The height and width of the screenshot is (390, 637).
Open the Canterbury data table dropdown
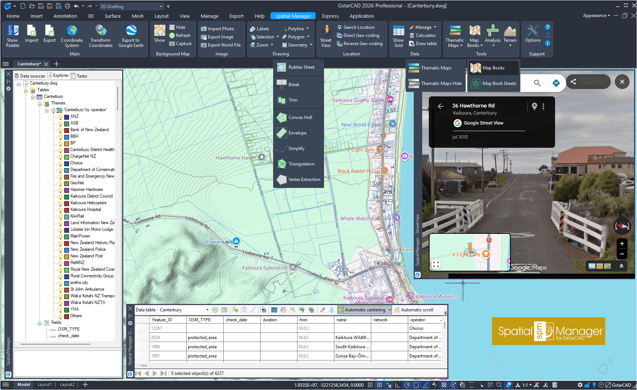(x=207, y=310)
